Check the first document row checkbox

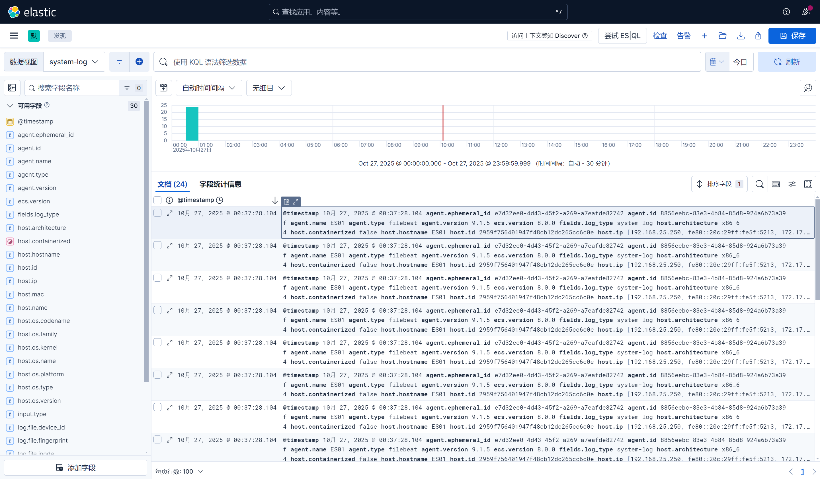(x=157, y=213)
